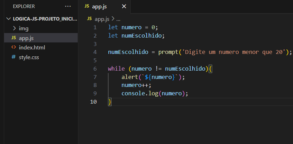The image size is (293, 144).
Task: Open the Explorer more actions ellipsis
Action: [x=68, y=7]
